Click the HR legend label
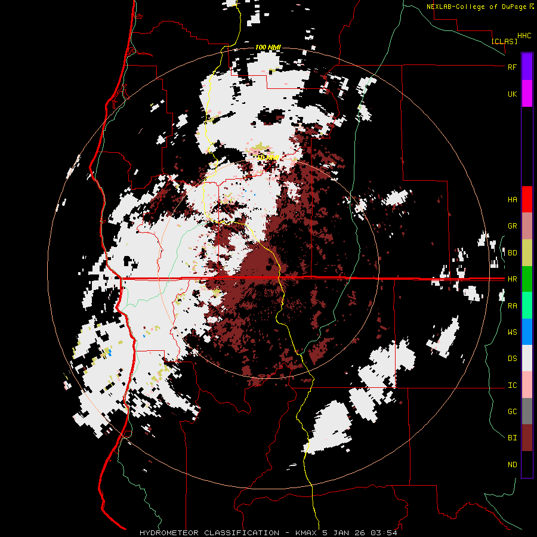This screenshot has height=537, width=537. [512, 279]
